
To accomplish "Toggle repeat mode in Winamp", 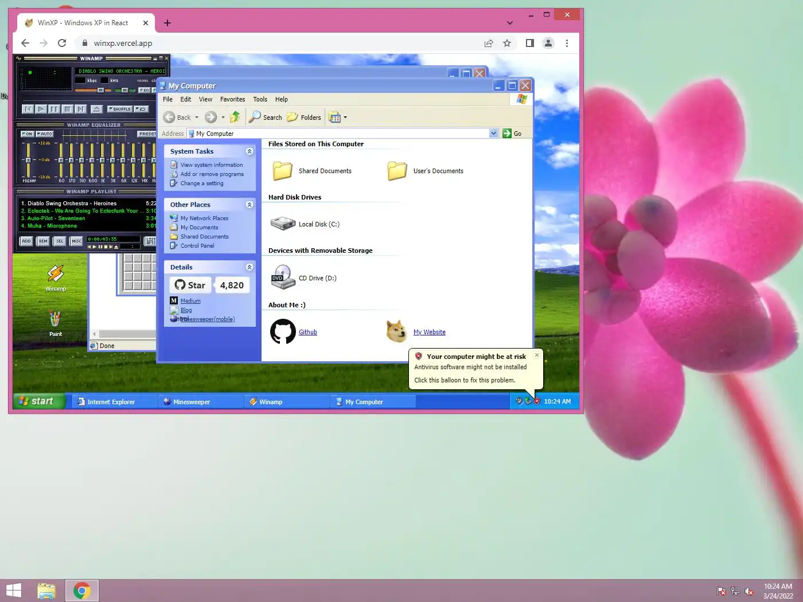I will 141,109.
